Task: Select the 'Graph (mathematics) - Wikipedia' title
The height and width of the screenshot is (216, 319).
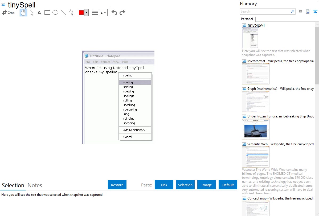Action: pos(280,89)
